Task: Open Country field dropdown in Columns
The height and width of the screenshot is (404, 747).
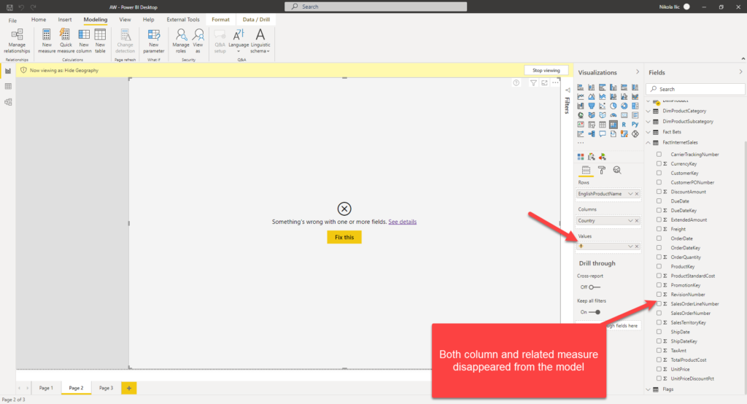Action: point(630,220)
